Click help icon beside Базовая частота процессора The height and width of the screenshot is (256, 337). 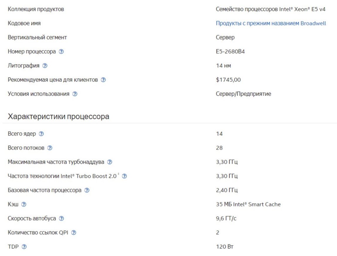tap(87, 190)
